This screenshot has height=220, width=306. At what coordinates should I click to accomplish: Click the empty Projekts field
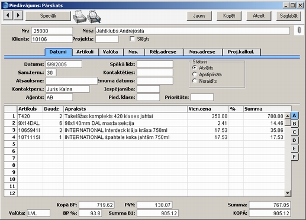pos(107,39)
